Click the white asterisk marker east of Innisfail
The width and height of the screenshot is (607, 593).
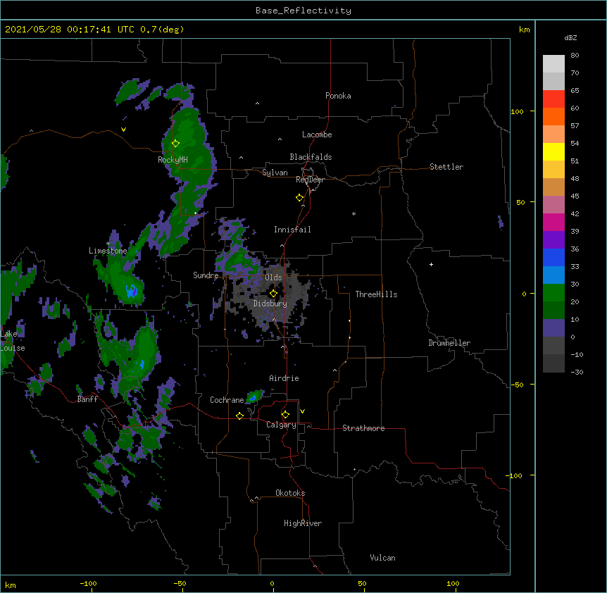[353, 213]
